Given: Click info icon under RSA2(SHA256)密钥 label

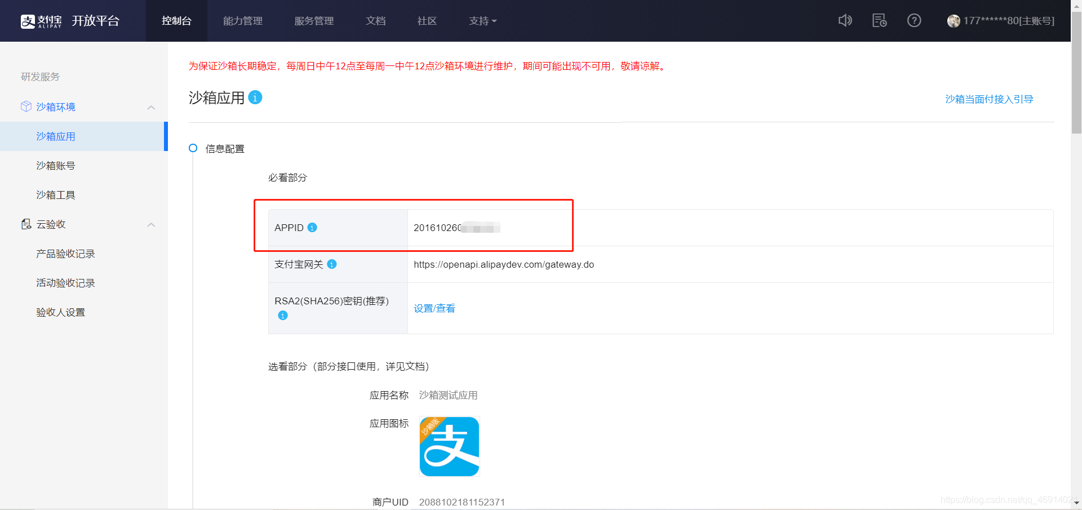Looking at the screenshot, I should click(x=283, y=316).
